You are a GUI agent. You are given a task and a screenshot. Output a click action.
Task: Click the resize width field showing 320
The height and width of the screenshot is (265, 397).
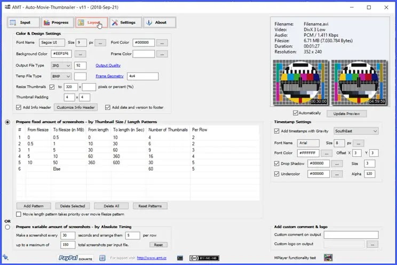click(71, 87)
